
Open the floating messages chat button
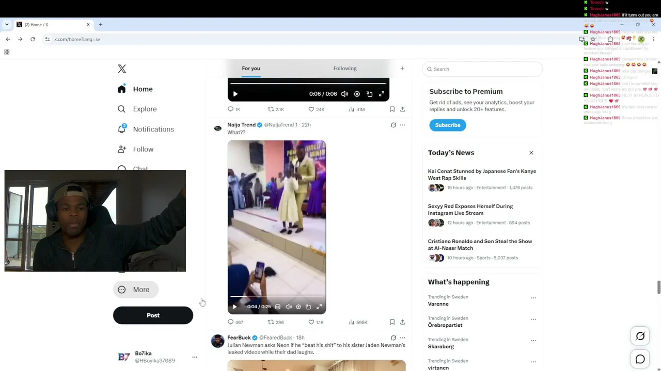[x=640, y=359]
